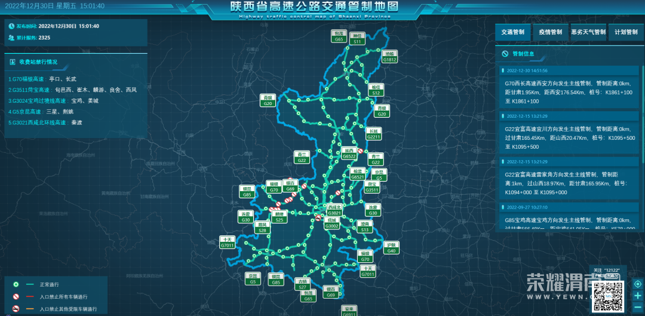This screenshot has width=645, height=316.
Task: Select the G2211 长延 highway sign
Action: [374, 134]
